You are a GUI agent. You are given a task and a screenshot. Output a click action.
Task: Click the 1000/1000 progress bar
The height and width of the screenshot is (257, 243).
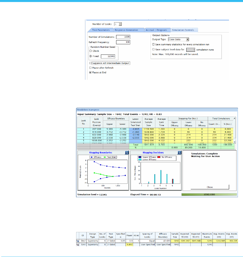point(209,194)
